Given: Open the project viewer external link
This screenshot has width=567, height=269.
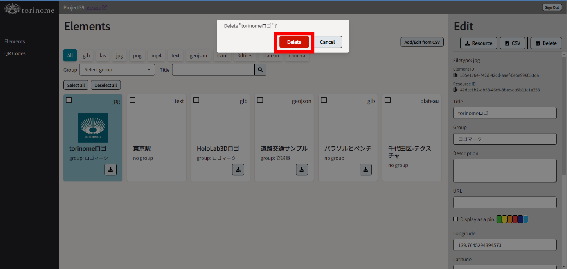Looking at the screenshot, I should point(97,7).
